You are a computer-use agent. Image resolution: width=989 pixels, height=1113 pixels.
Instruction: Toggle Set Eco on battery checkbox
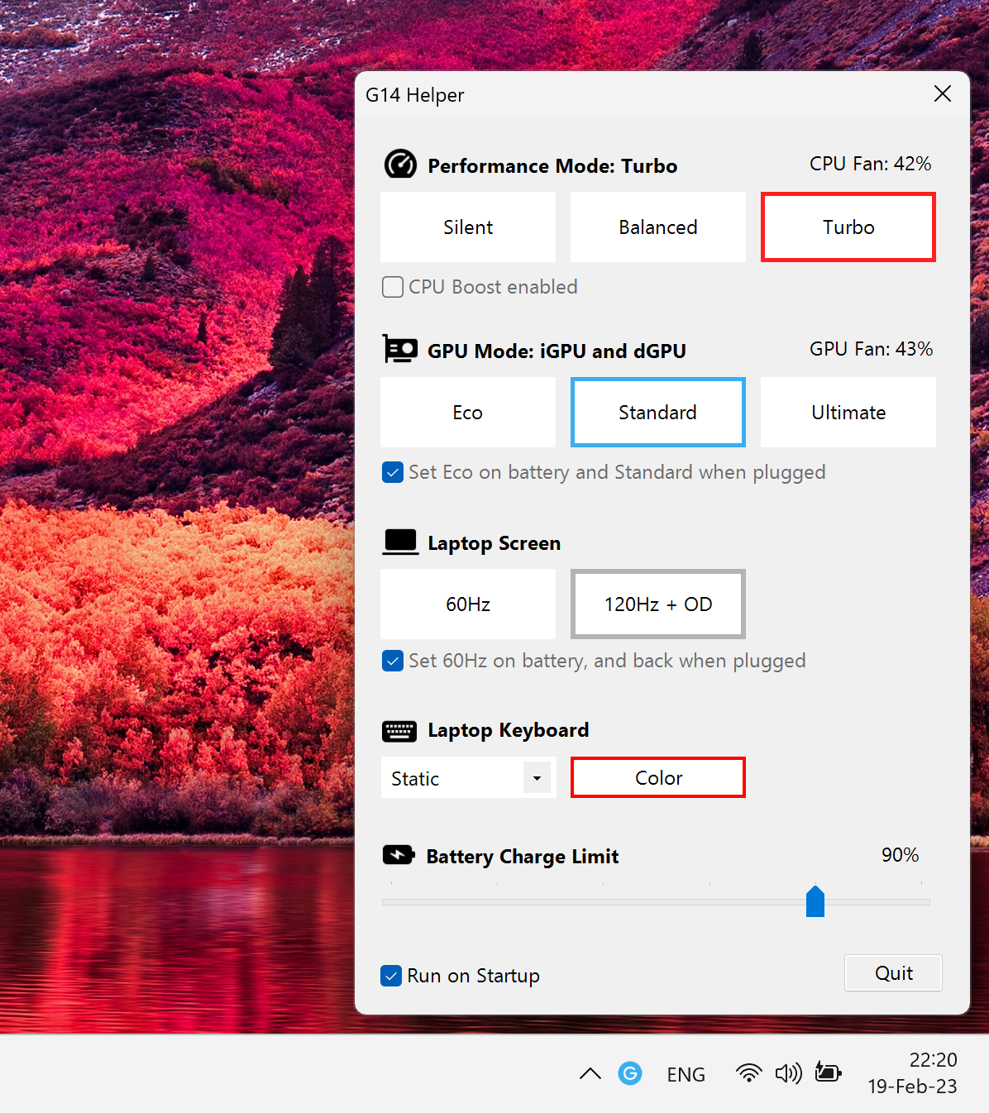pyautogui.click(x=393, y=472)
